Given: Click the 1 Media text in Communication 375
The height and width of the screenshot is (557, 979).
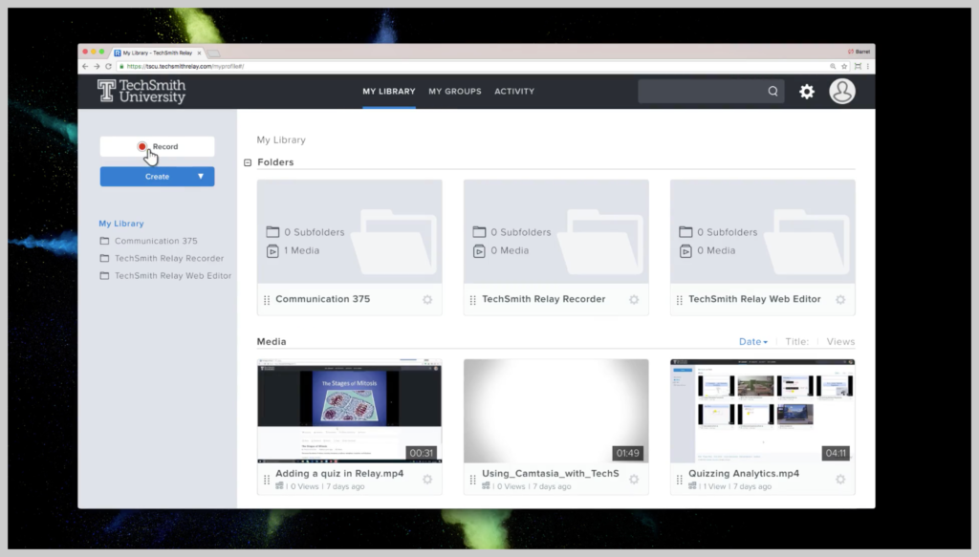Looking at the screenshot, I should coord(301,250).
